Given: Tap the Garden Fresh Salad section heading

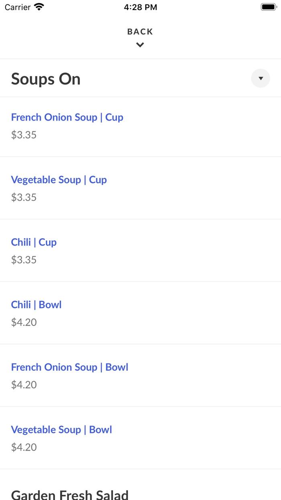Looking at the screenshot, I should (x=70, y=494).
